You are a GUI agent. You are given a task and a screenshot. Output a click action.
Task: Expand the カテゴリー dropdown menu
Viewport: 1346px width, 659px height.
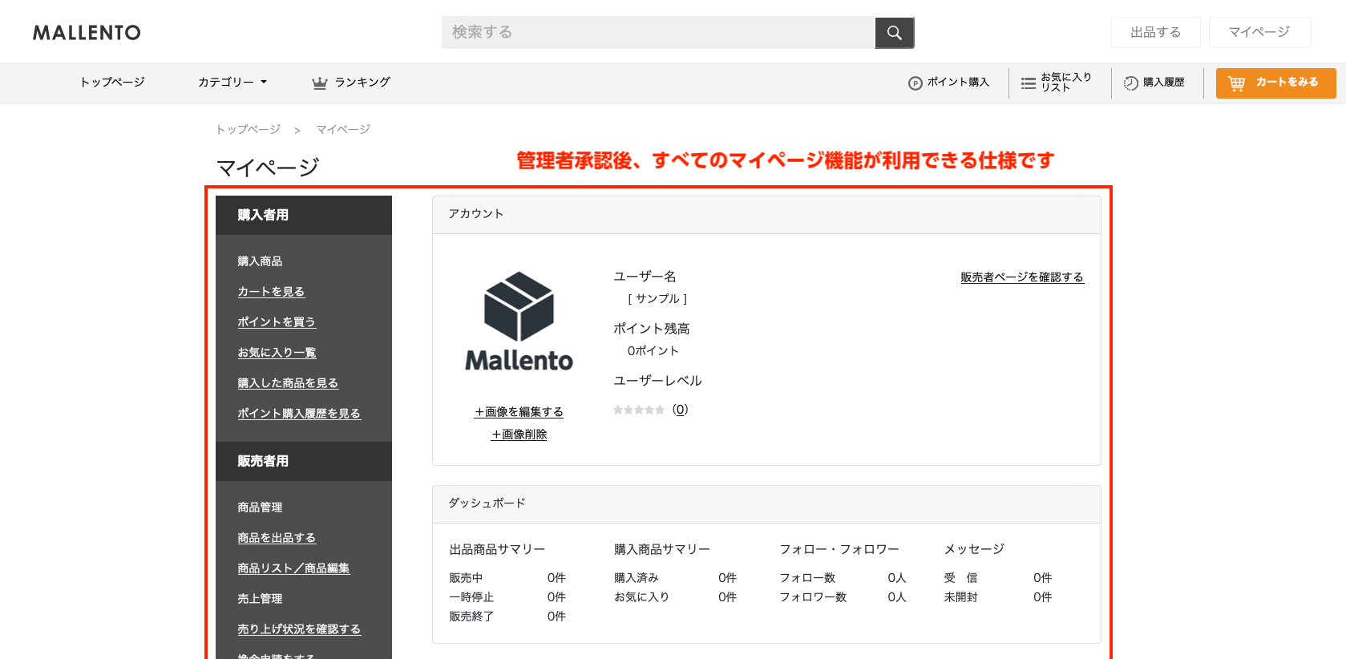tap(232, 83)
